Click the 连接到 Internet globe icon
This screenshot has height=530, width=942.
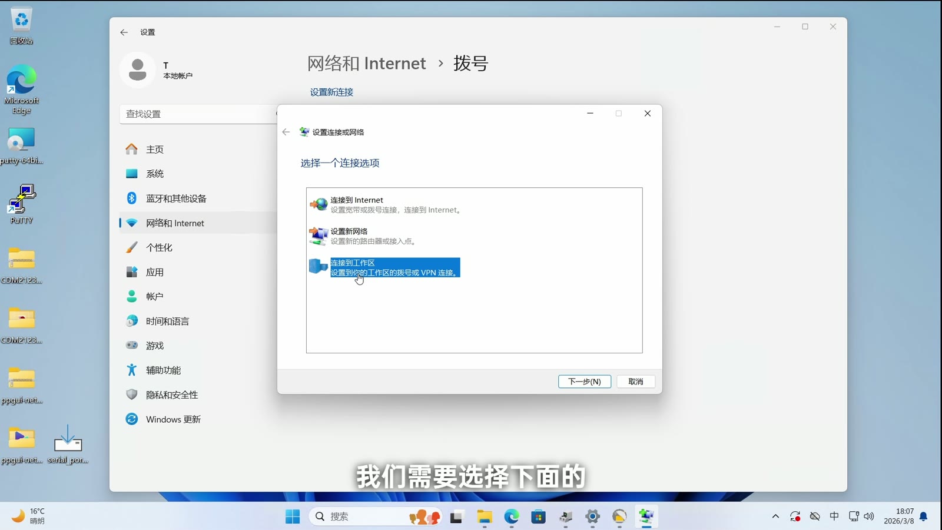coord(319,204)
